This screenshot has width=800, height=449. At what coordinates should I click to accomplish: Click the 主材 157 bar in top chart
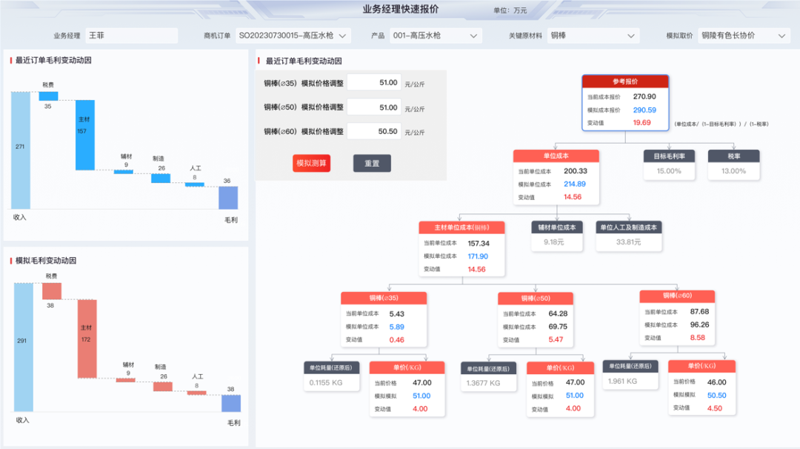(x=85, y=135)
